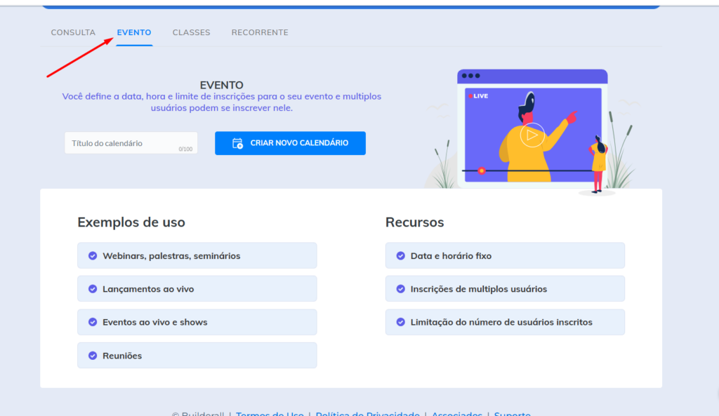Click the red playhead on the video progress bar

coord(482,170)
